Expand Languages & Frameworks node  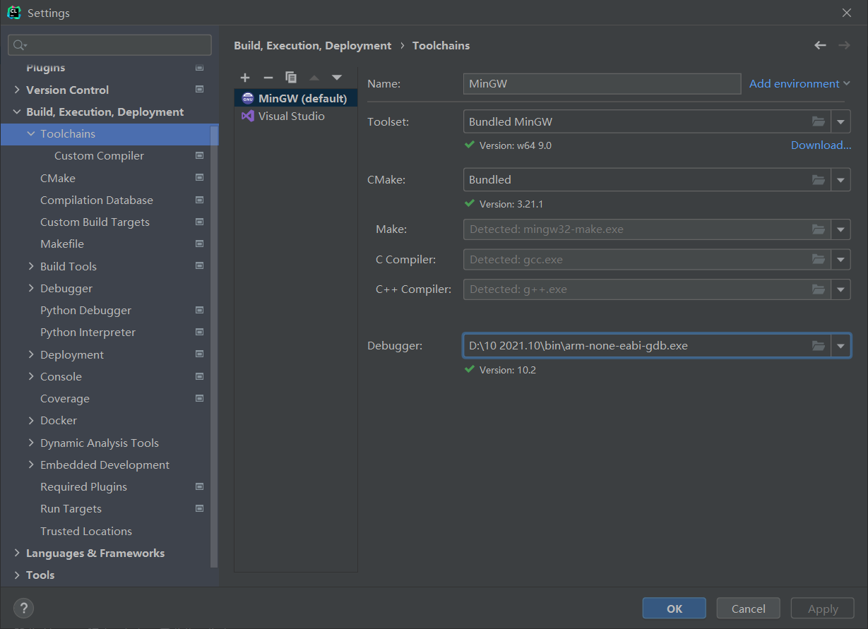click(17, 553)
